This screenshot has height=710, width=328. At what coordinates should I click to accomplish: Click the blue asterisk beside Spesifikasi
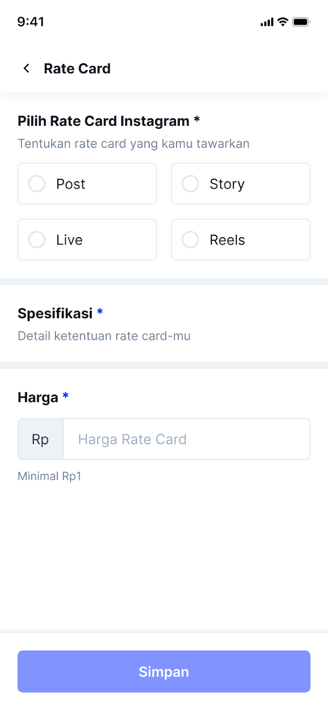[100, 312]
